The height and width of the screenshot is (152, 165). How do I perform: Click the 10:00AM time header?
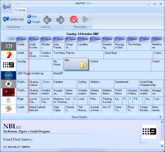pyautogui.click(x=34, y=39)
